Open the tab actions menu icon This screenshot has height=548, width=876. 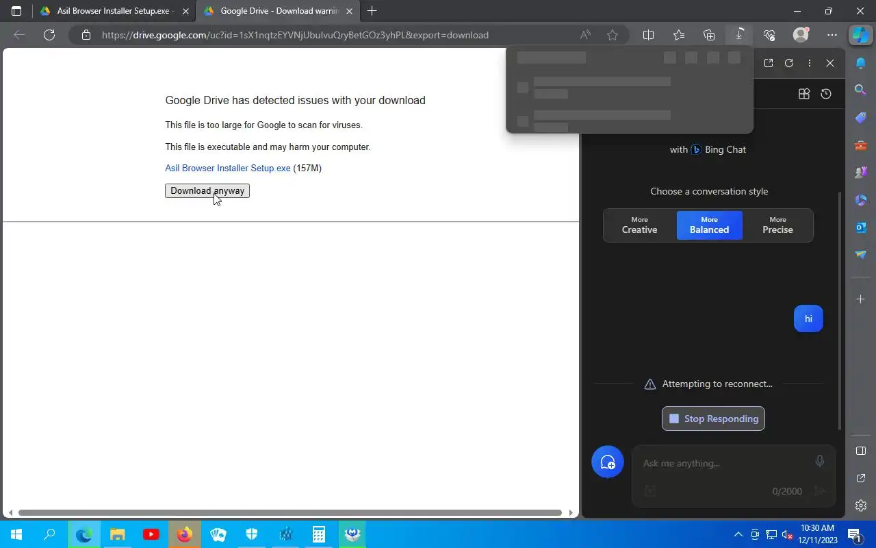point(16,11)
